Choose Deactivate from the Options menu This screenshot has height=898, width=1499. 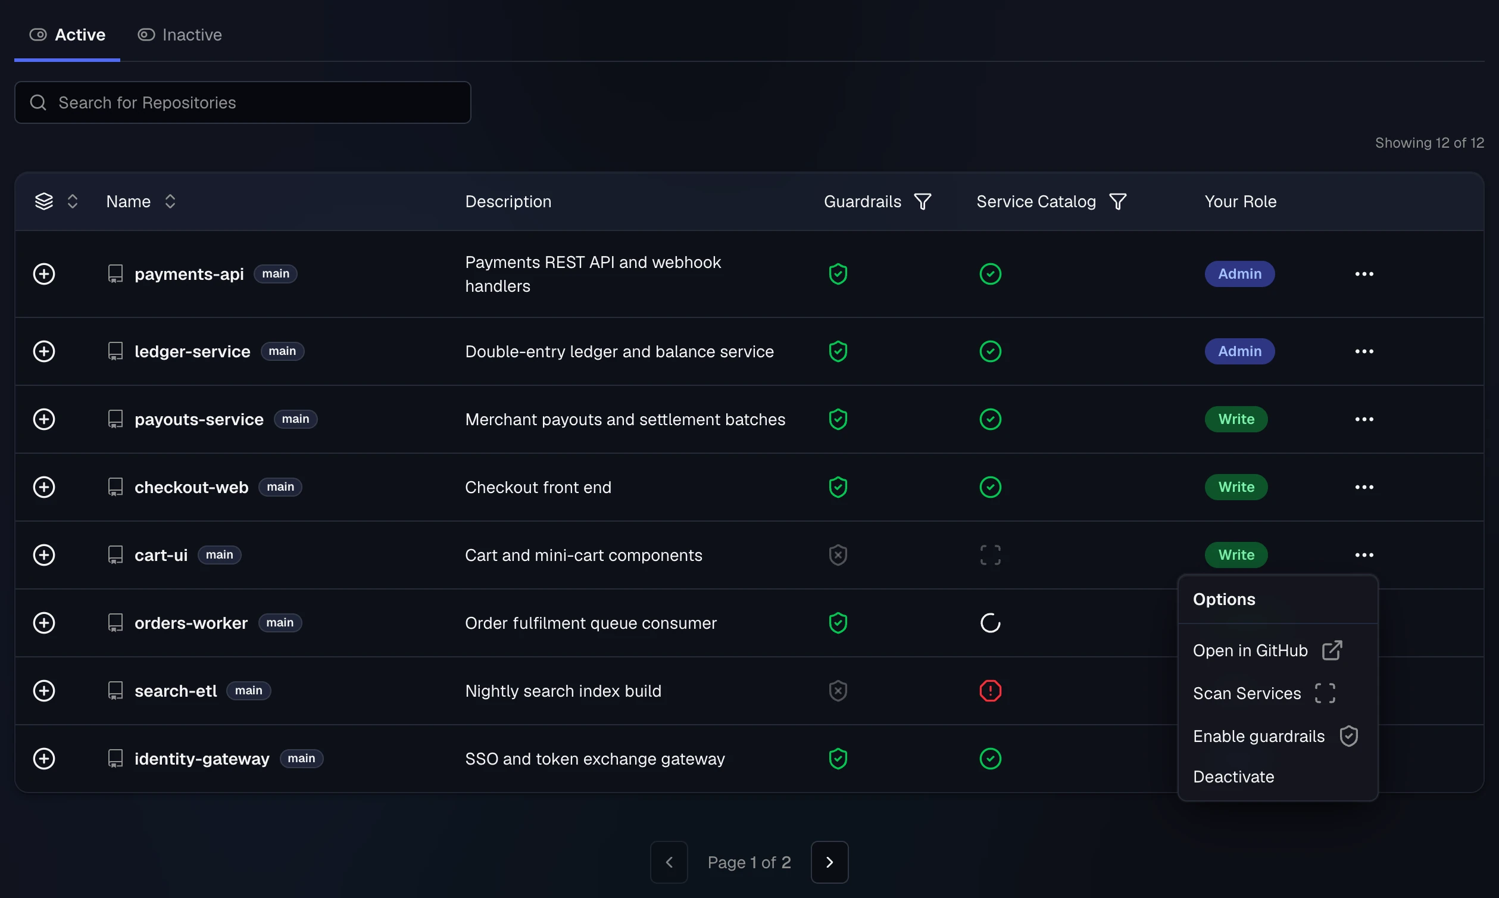point(1277,777)
